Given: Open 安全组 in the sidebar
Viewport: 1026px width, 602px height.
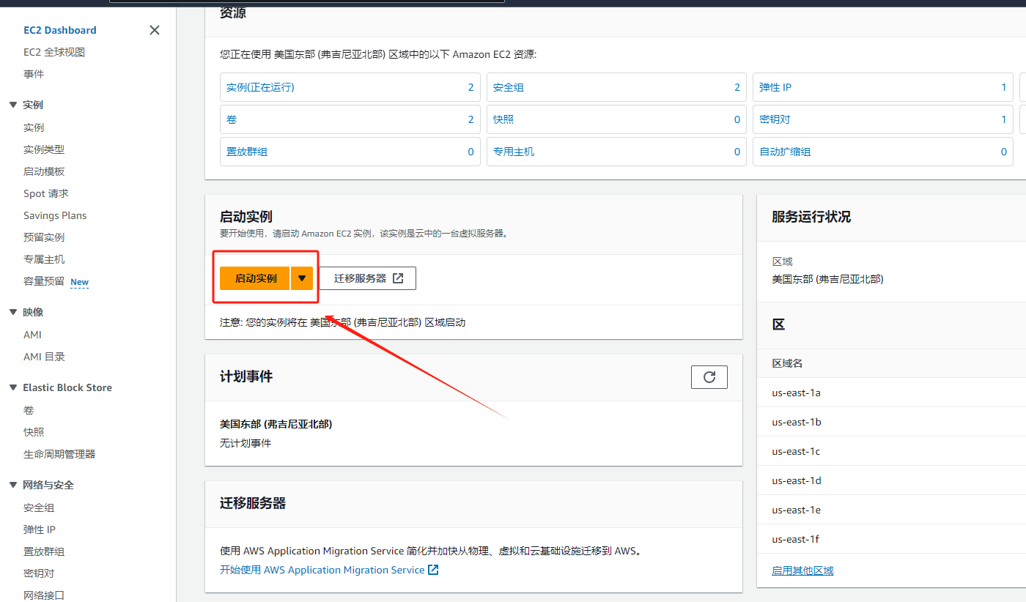Looking at the screenshot, I should pos(39,508).
